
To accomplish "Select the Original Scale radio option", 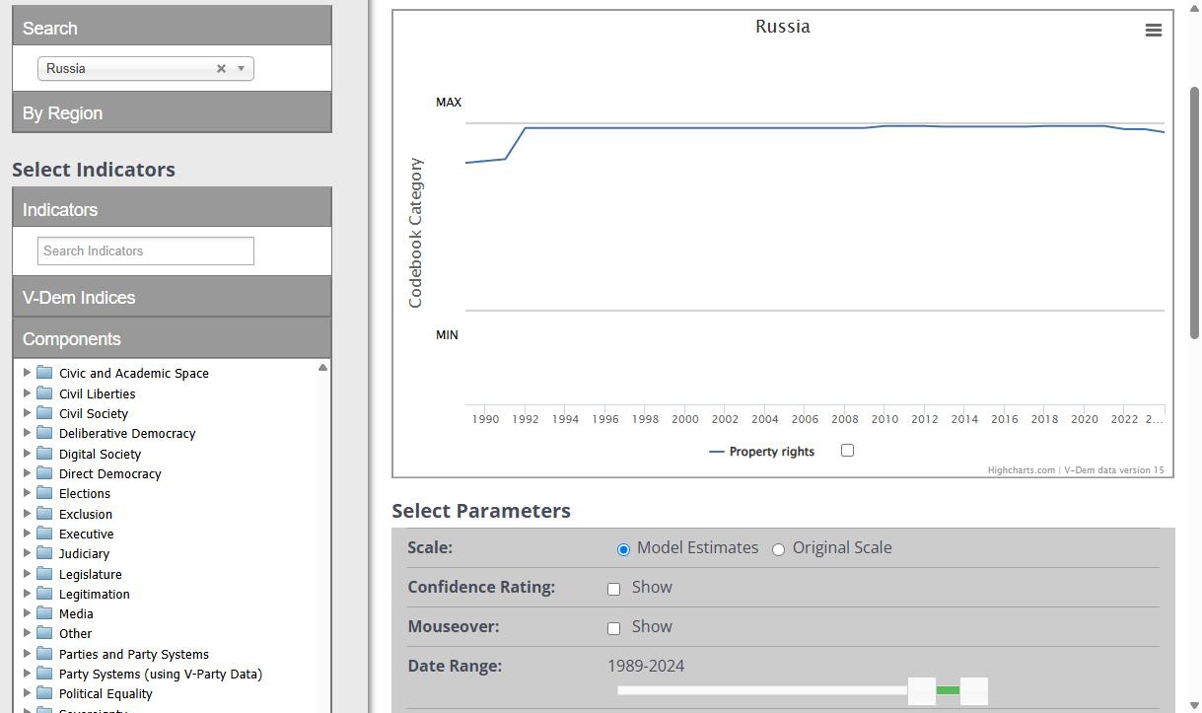I will [778, 549].
